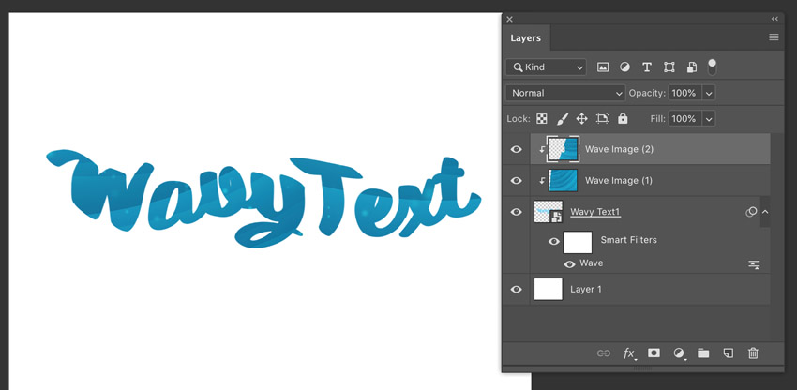797x390 pixels.
Task: Open the Layers panel options menu
Action: [774, 37]
